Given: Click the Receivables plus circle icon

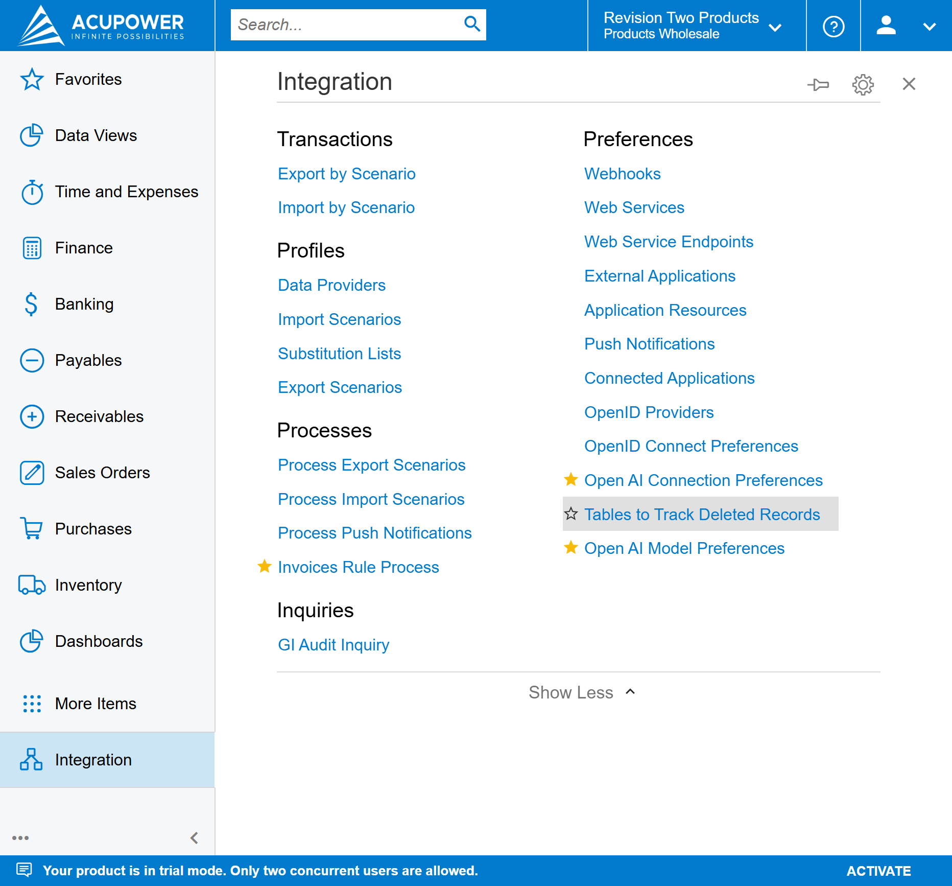Looking at the screenshot, I should click(32, 416).
